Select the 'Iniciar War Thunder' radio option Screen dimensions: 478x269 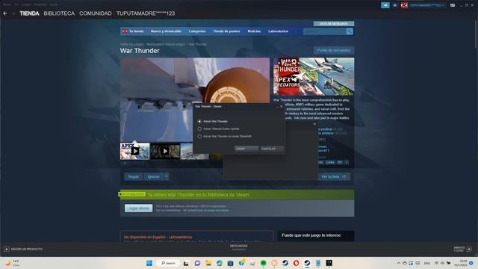(199, 121)
